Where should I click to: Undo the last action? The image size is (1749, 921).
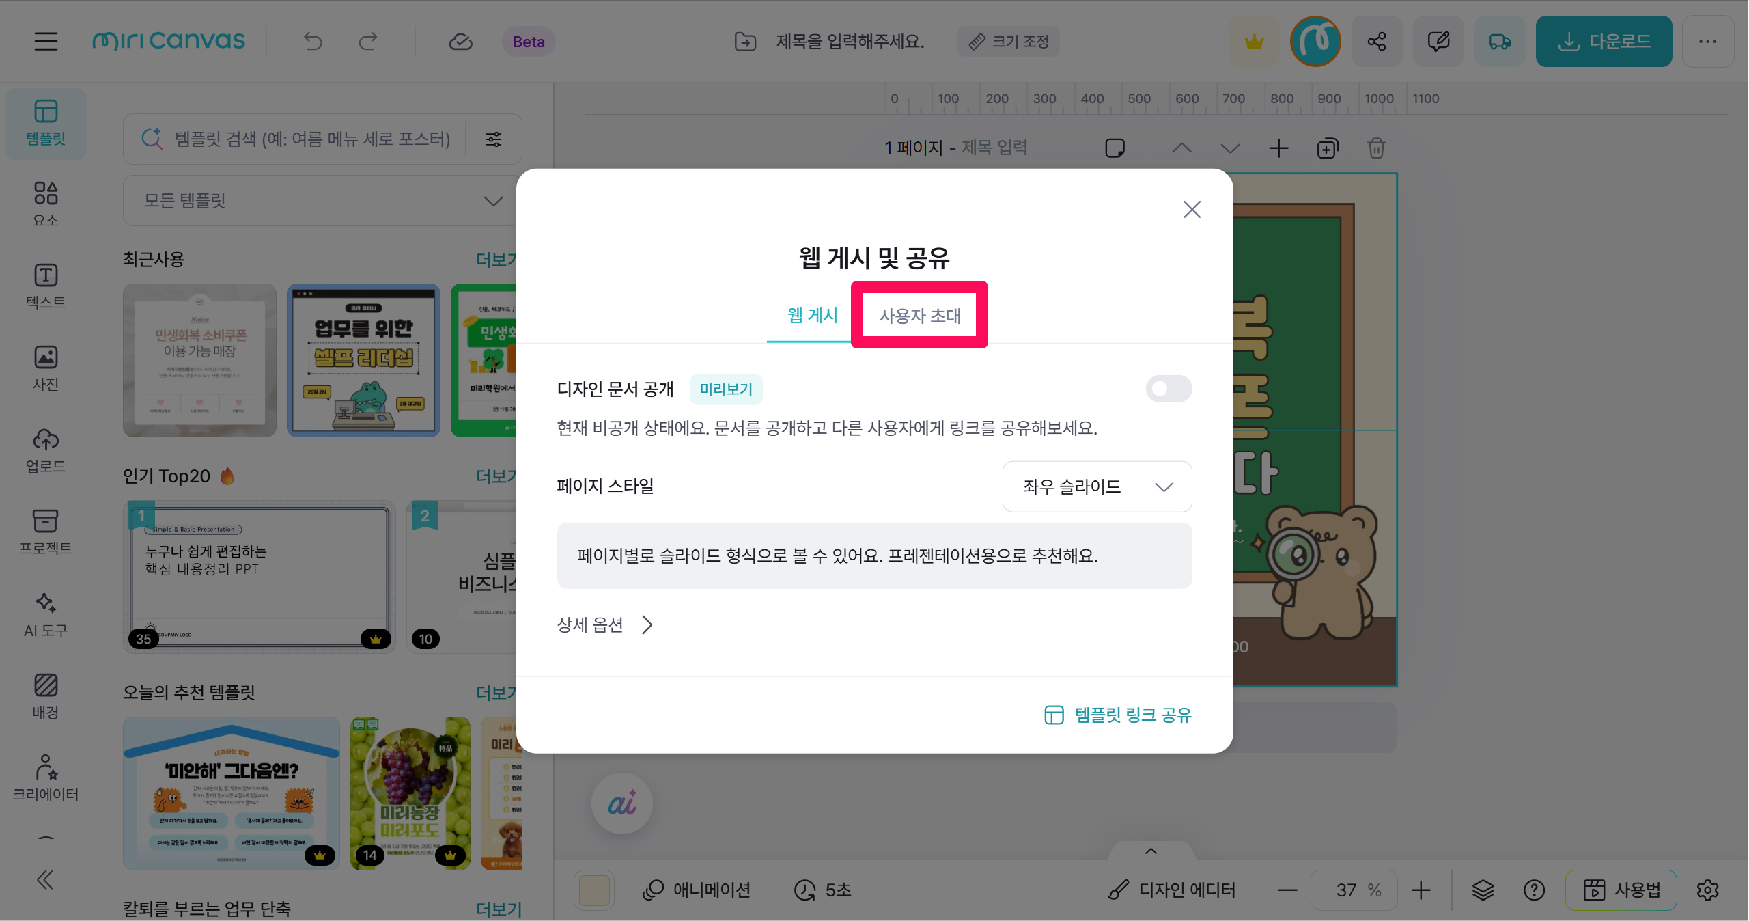[313, 42]
